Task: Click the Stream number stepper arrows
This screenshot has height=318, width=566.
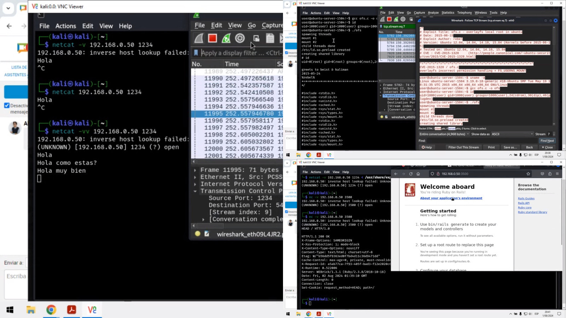Action: point(554,134)
